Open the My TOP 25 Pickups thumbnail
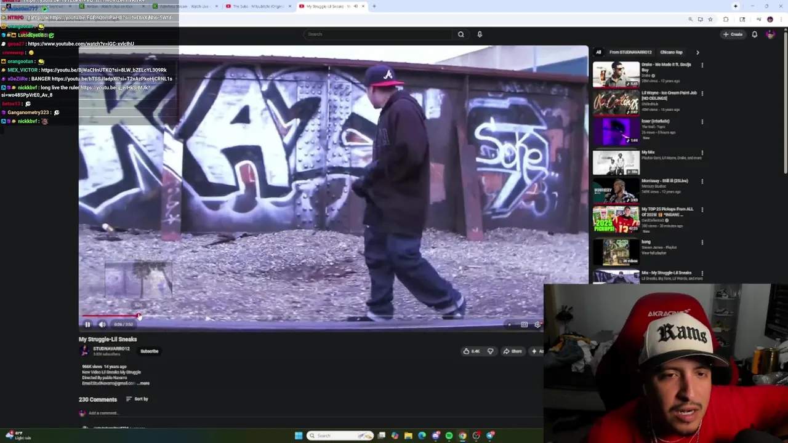Viewport: 788px width, 443px height. (616, 220)
